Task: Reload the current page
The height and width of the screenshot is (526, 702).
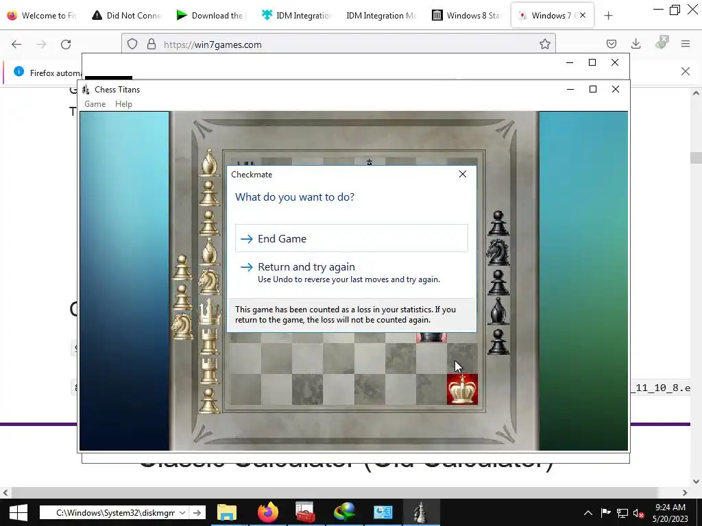Action: (66, 45)
